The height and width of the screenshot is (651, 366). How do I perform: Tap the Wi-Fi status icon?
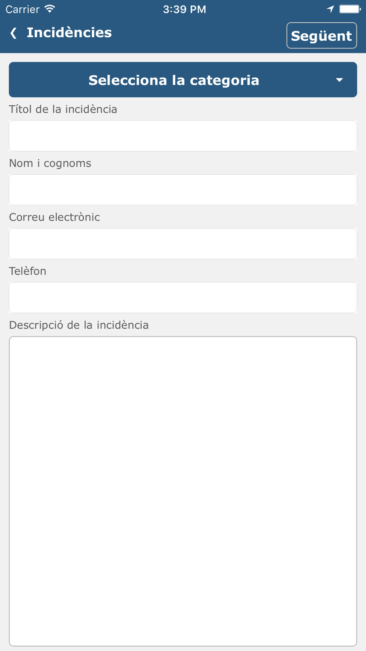(50, 9)
